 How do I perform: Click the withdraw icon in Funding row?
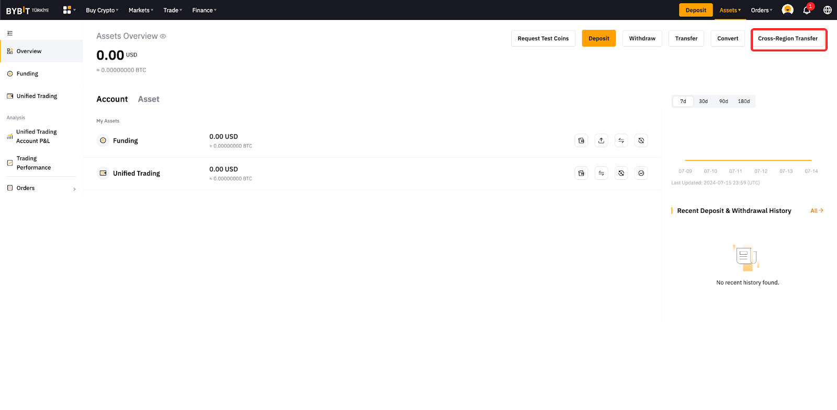click(601, 141)
